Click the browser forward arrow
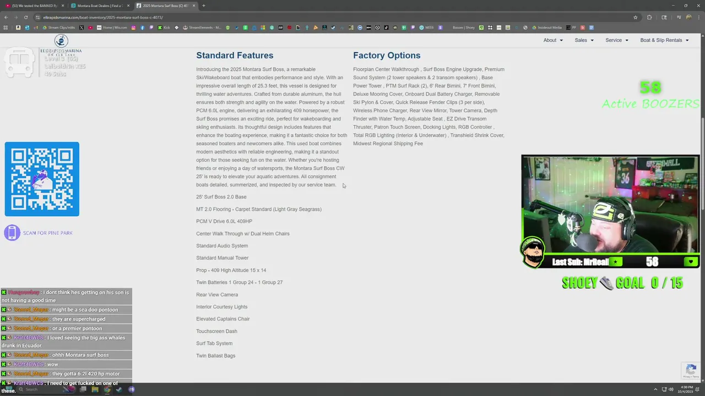This screenshot has height=396, width=705. click(x=16, y=17)
